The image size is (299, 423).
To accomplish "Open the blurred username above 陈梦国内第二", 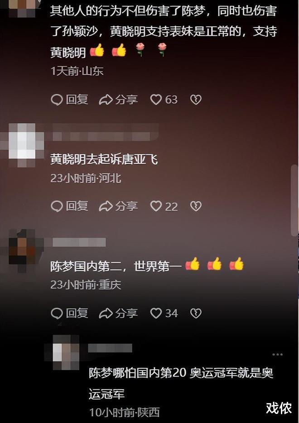I will click(x=79, y=242).
